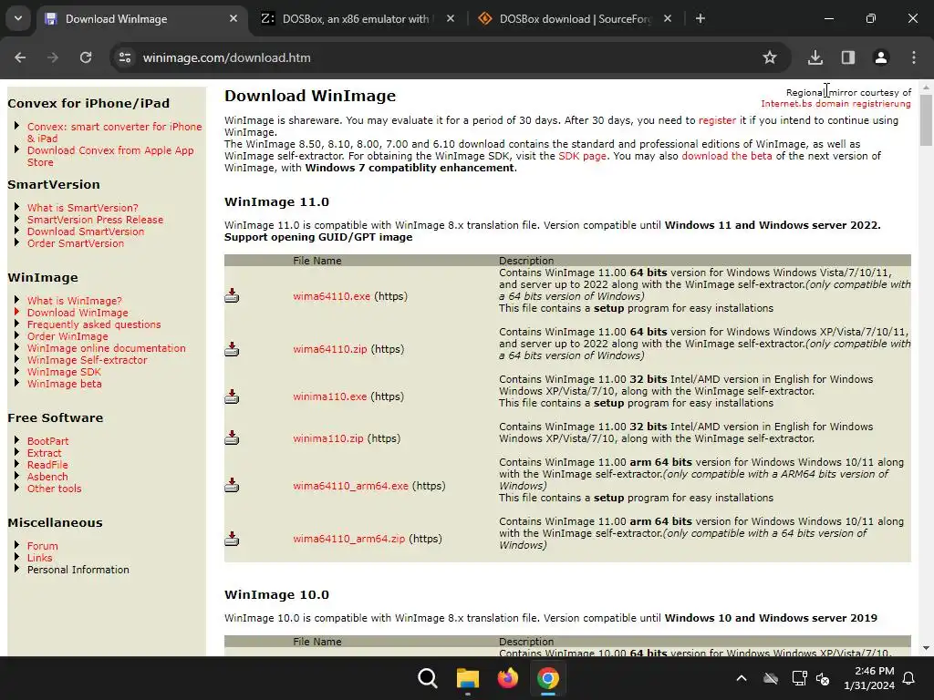This screenshot has height=700, width=934.
Task: Download winima110.exe via link
Action: point(329,396)
